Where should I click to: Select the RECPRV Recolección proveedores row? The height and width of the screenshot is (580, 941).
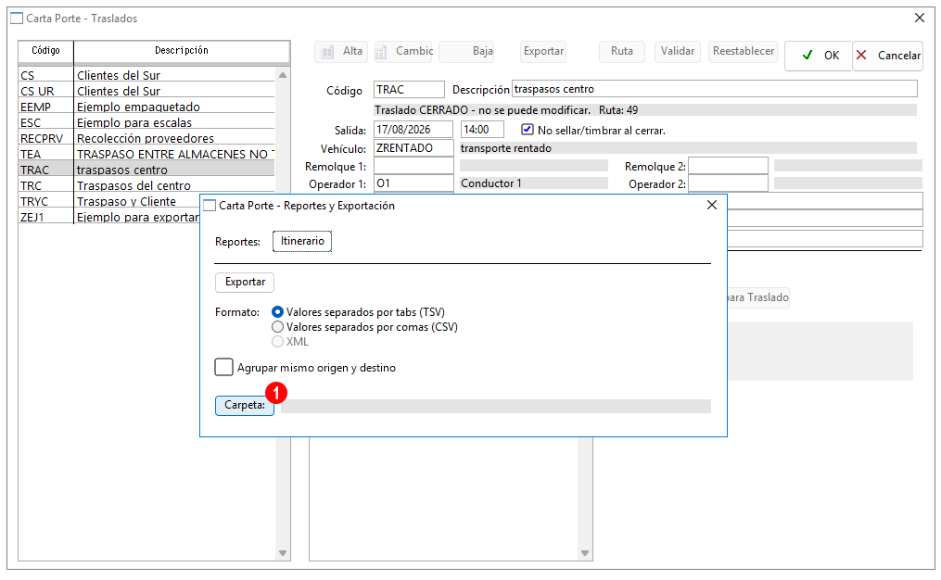[x=146, y=139]
